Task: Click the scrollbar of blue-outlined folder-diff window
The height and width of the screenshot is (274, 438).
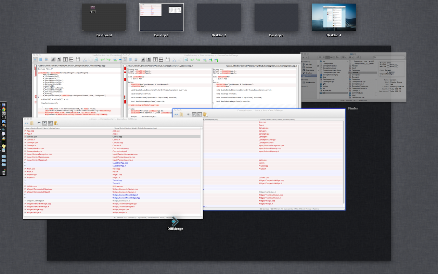Action: [x=344, y=163]
